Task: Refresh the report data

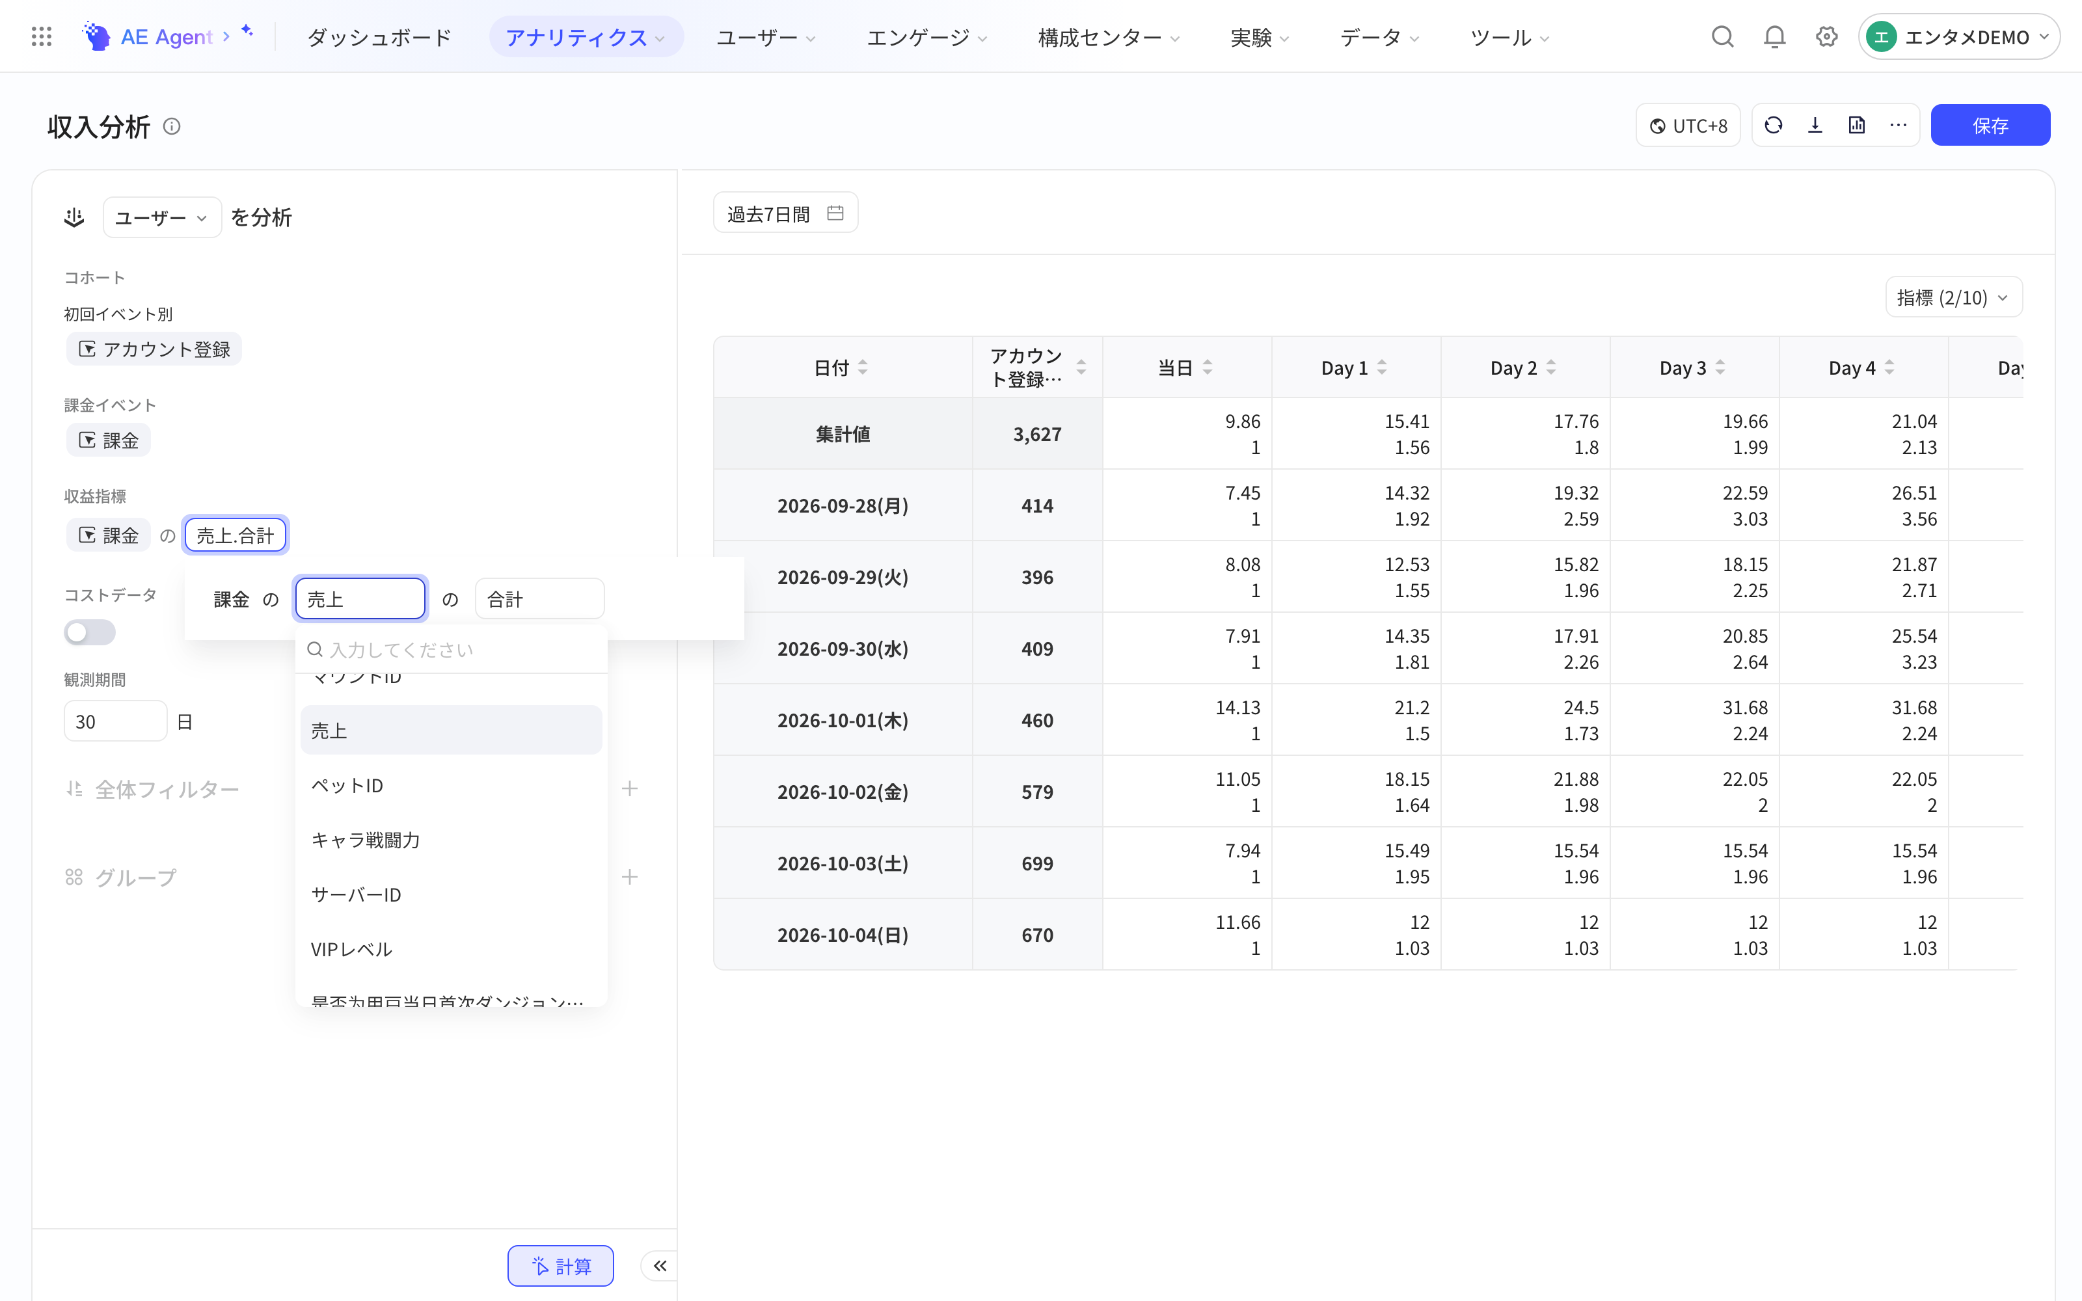Action: (1773, 126)
